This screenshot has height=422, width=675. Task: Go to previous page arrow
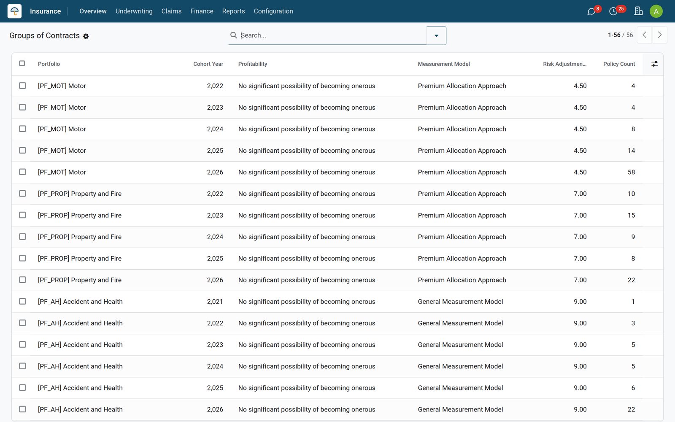pos(644,35)
